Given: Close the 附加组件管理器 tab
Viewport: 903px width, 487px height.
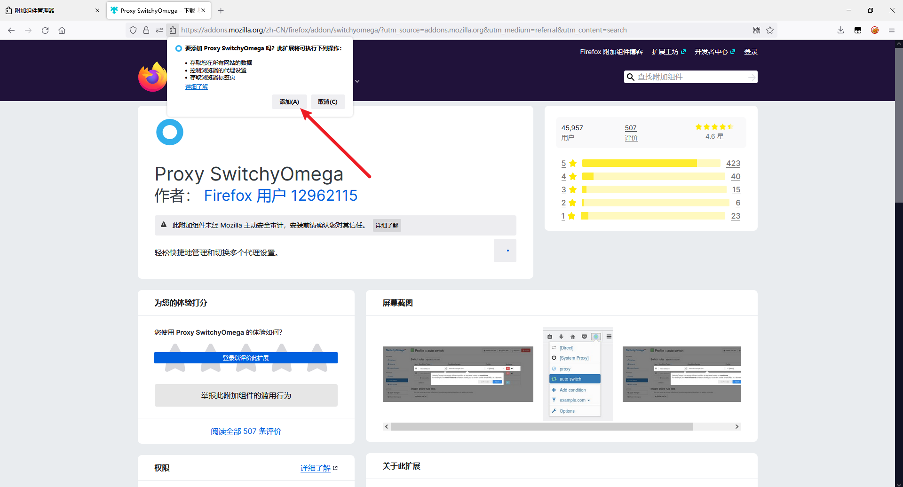Looking at the screenshot, I should 97,10.
